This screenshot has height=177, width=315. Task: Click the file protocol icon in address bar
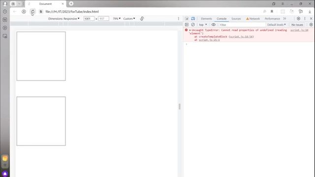pos(41,12)
